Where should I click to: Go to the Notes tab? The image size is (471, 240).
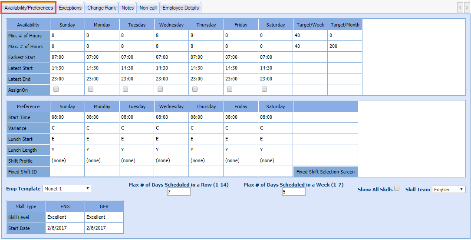point(128,8)
